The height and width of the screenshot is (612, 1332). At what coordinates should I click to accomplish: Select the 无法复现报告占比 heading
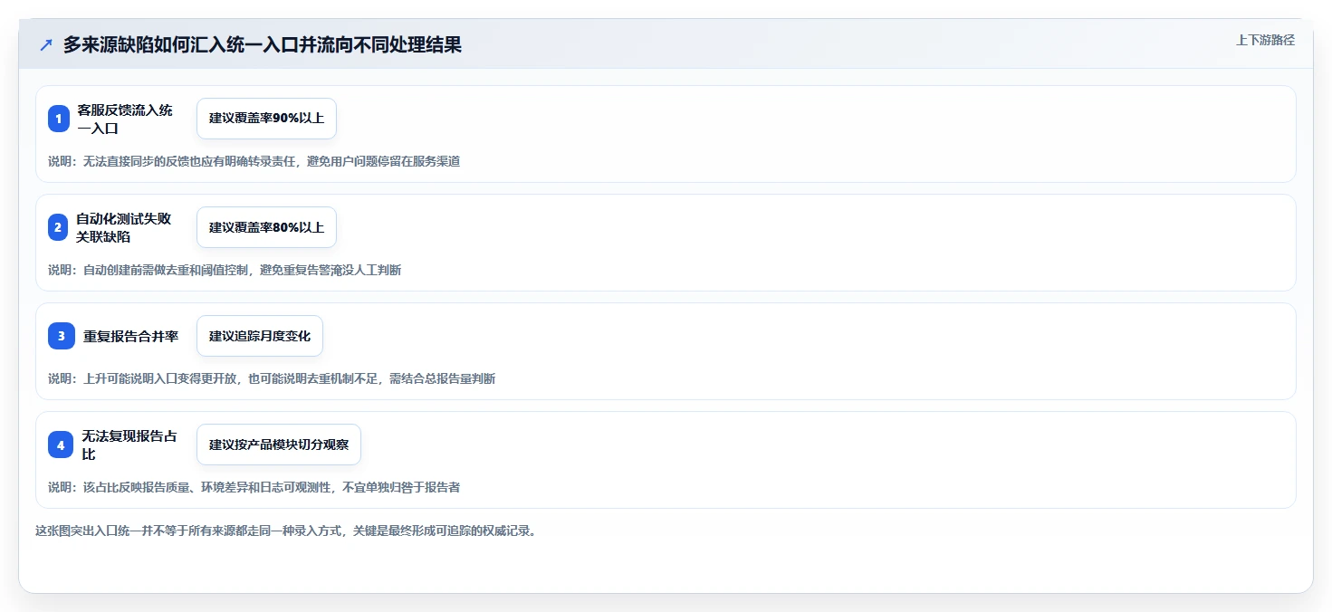tap(129, 445)
